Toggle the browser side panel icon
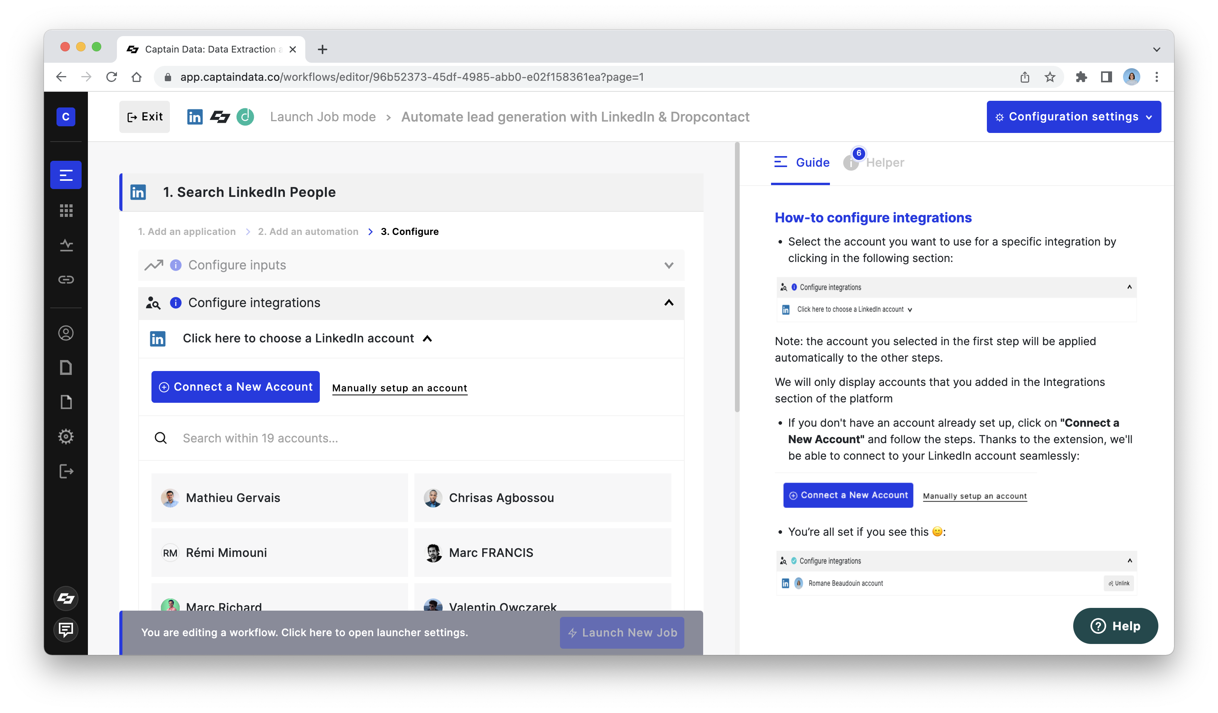The image size is (1218, 713). tap(1106, 77)
